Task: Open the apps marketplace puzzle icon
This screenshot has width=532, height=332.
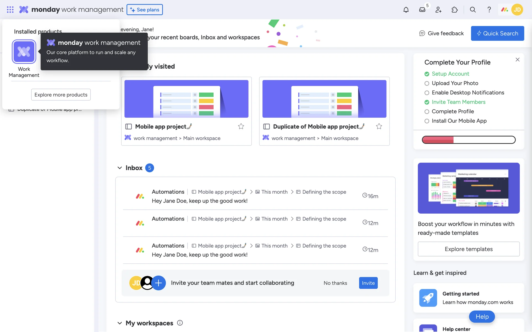Action: [454, 10]
